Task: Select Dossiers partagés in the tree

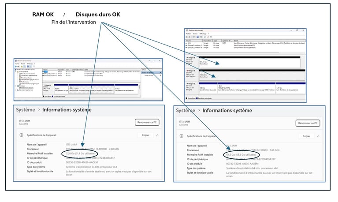Action: click(26, 78)
